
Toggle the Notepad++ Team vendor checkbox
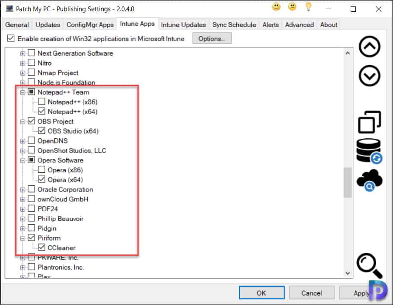(x=32, y=92)
